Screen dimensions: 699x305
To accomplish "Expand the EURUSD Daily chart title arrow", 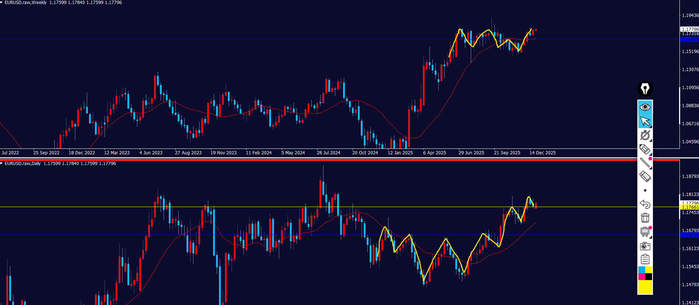I will tap(2, 164).
